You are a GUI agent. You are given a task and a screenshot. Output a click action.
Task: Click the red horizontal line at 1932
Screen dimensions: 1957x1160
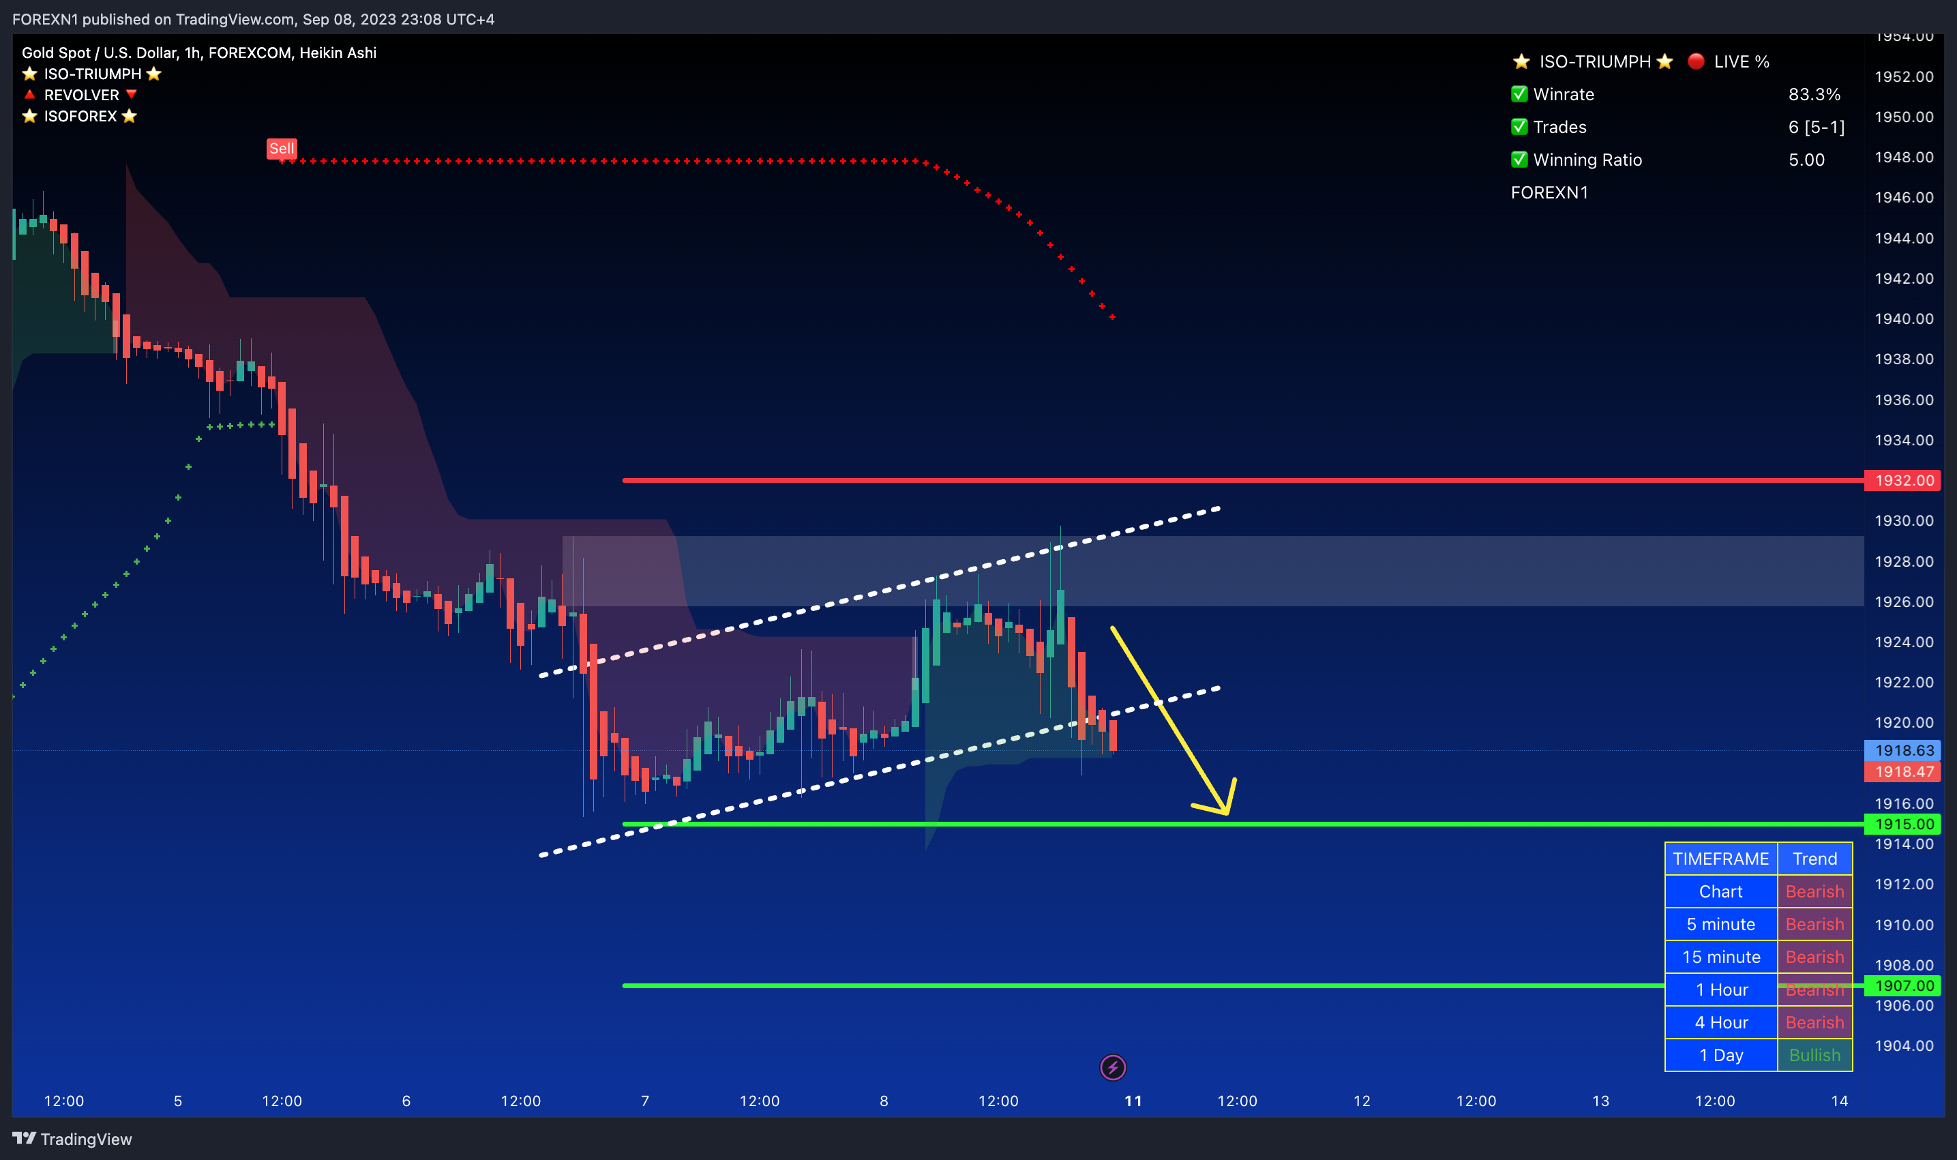click(1242, 480)
